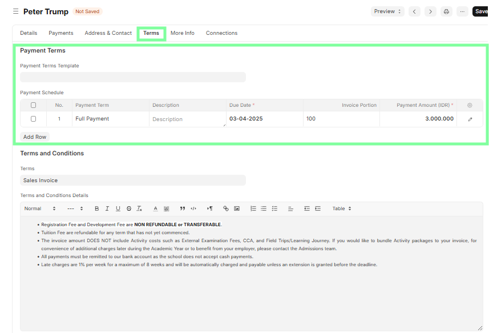Click the print icon in header

pos(446,11)
